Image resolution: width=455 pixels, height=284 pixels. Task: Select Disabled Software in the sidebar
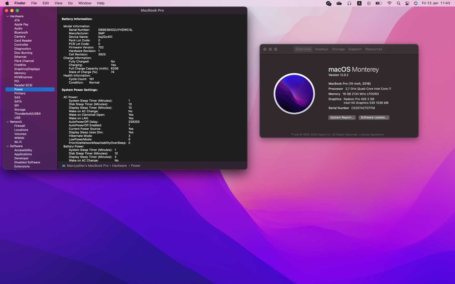(27, 162)
